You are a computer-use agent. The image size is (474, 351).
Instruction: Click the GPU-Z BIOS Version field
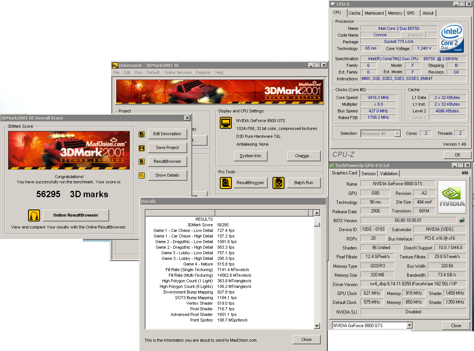[408, 221]
